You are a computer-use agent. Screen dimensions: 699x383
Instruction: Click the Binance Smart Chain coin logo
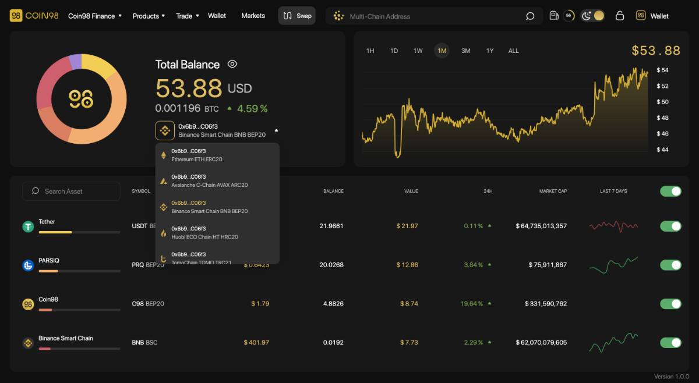[28, 342]
